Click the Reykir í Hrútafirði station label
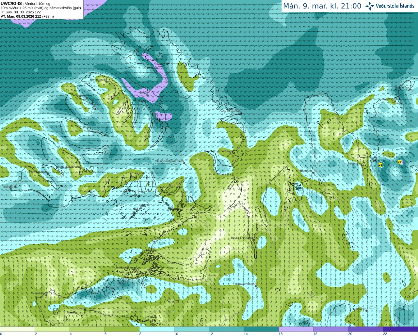 (x=242, y=238)
